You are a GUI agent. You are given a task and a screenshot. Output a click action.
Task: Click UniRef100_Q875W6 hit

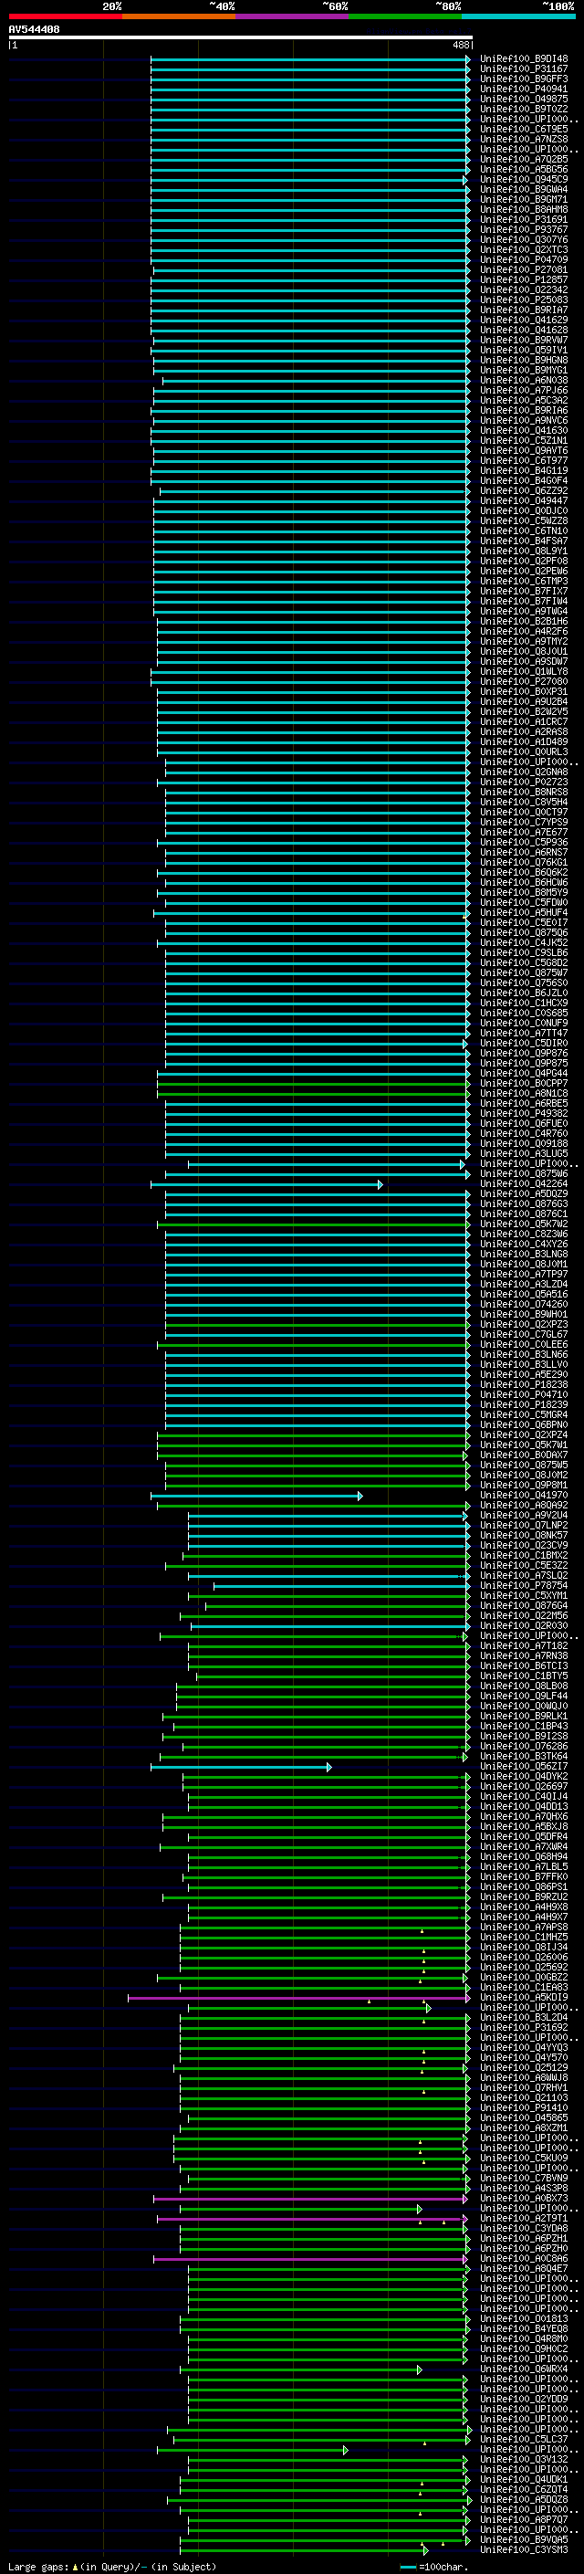tap(523, 1174)
